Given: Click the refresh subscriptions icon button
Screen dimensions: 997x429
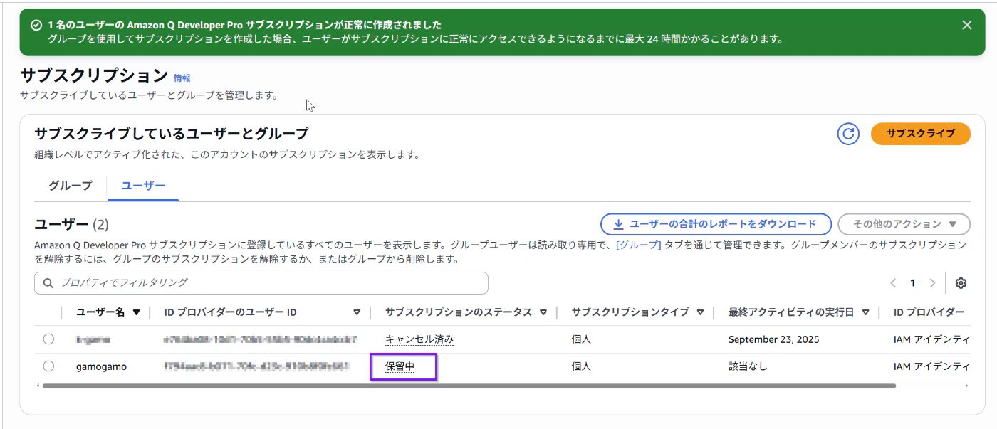Looking at the screenshot, I should [x=848, y=134].
